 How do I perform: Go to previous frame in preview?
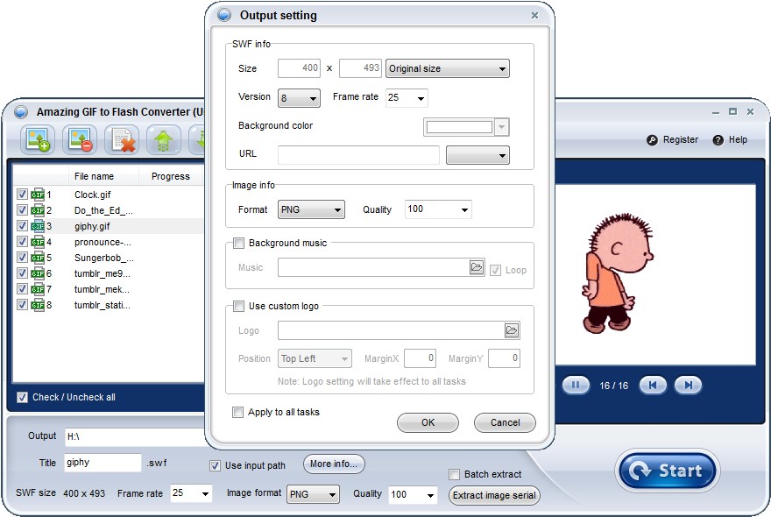tap(653, 386)
